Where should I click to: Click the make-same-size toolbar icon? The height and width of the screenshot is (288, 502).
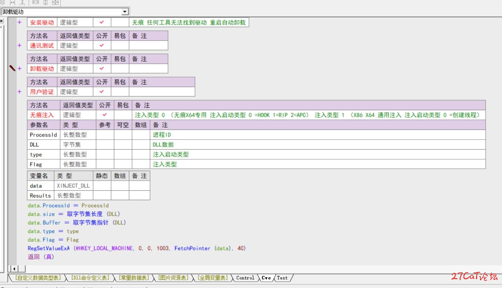(55, 3)
